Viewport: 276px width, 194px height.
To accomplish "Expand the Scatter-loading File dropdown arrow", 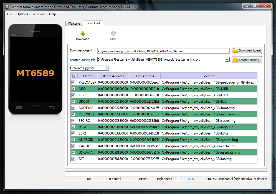I will click(227, 60).
